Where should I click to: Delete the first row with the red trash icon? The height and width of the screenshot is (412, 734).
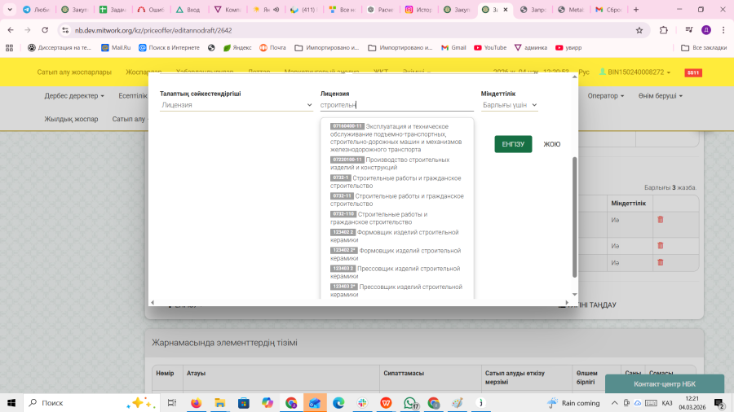[661, 220]
